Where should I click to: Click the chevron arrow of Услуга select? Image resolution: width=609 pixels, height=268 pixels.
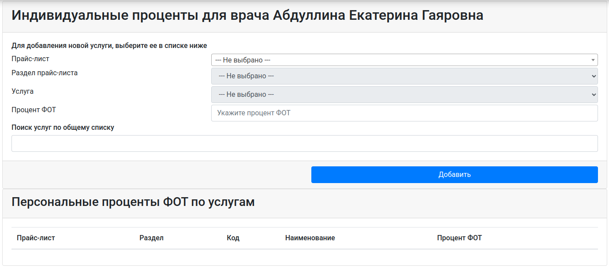(x=593, y=95)
